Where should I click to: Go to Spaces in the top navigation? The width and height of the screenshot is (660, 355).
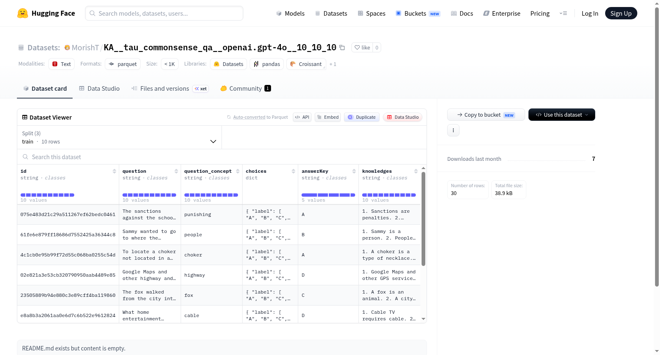(x=371, y=13)
